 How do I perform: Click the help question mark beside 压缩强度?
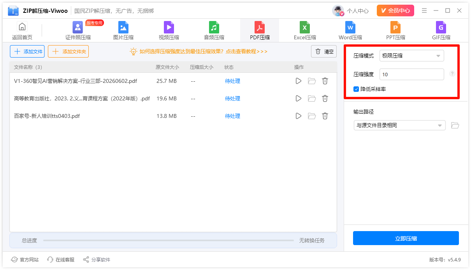452,74
